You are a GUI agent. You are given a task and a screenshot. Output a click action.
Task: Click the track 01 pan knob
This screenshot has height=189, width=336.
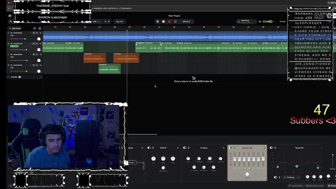[39, 39]
